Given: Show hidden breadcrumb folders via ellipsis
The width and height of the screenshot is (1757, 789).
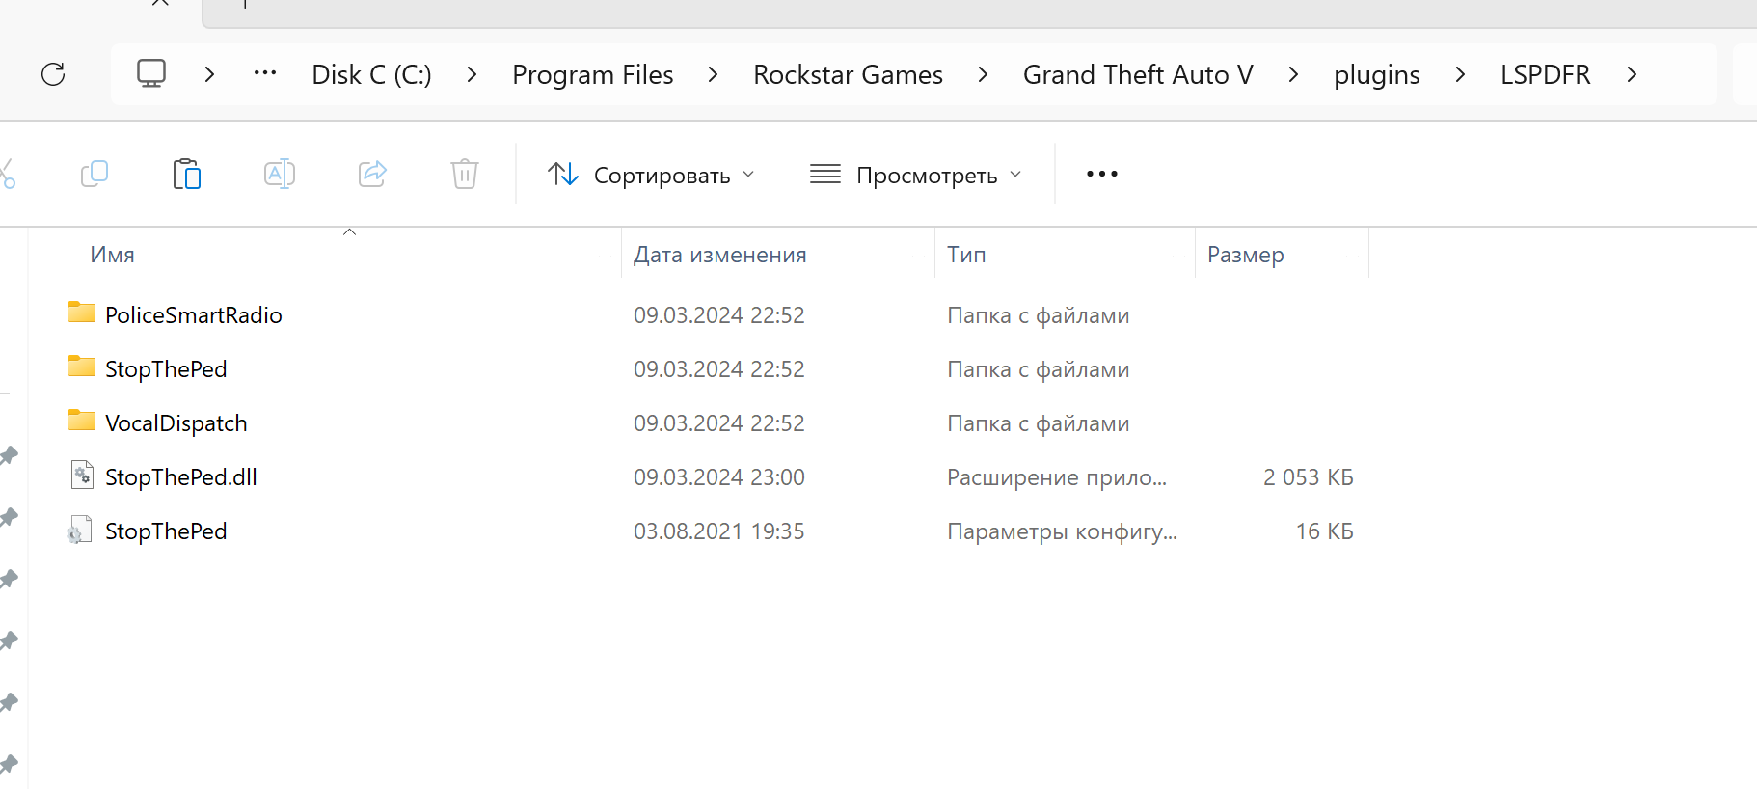Looking at the screenshot, I should (265, 74).
